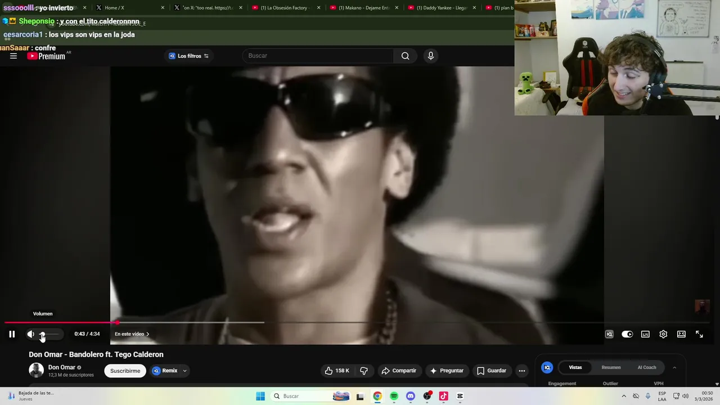The height and width of the screenshot is (405, 720).
Task: Dislike the video
Action: (x=364, y=371)
